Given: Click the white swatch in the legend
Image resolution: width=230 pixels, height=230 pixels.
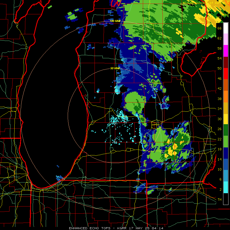Looking at the screenshot, I should [226, 28].
